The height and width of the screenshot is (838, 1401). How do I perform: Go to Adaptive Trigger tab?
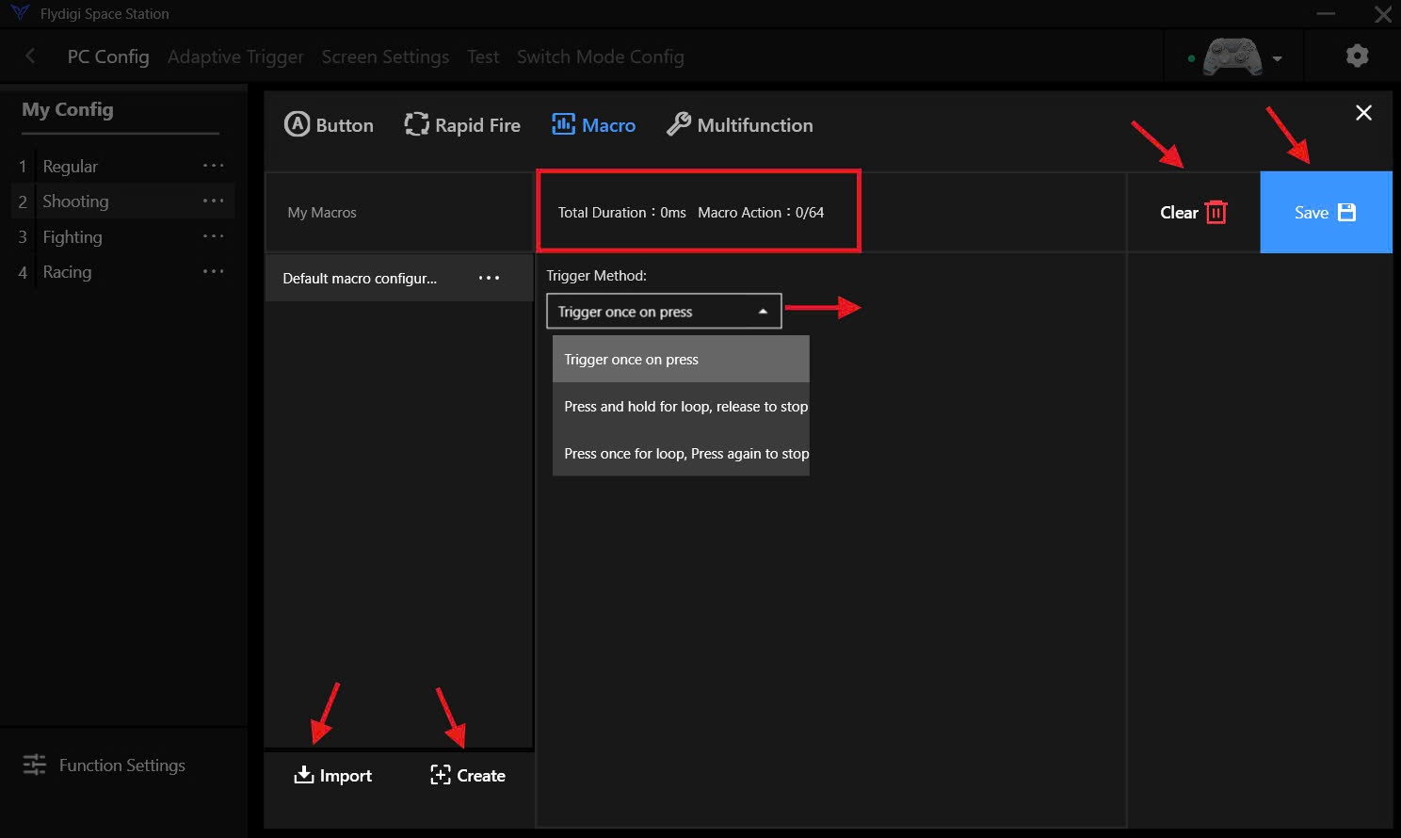tap(235, 56)
